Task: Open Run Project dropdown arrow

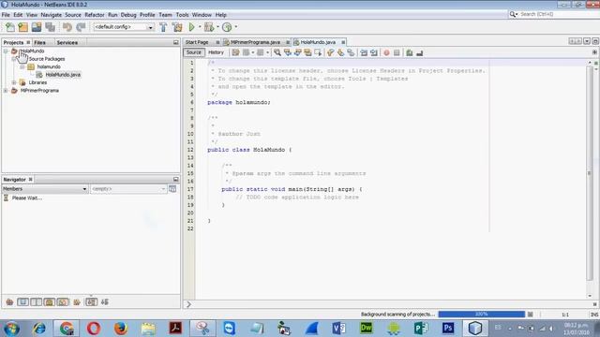Action: pos(200,27)
